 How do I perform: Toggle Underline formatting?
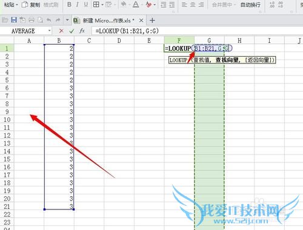[86, 4]
